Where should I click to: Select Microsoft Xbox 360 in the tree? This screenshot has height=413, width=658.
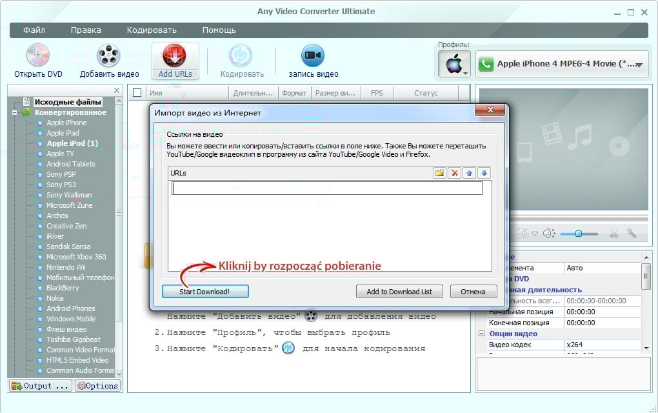pos(76,257)
